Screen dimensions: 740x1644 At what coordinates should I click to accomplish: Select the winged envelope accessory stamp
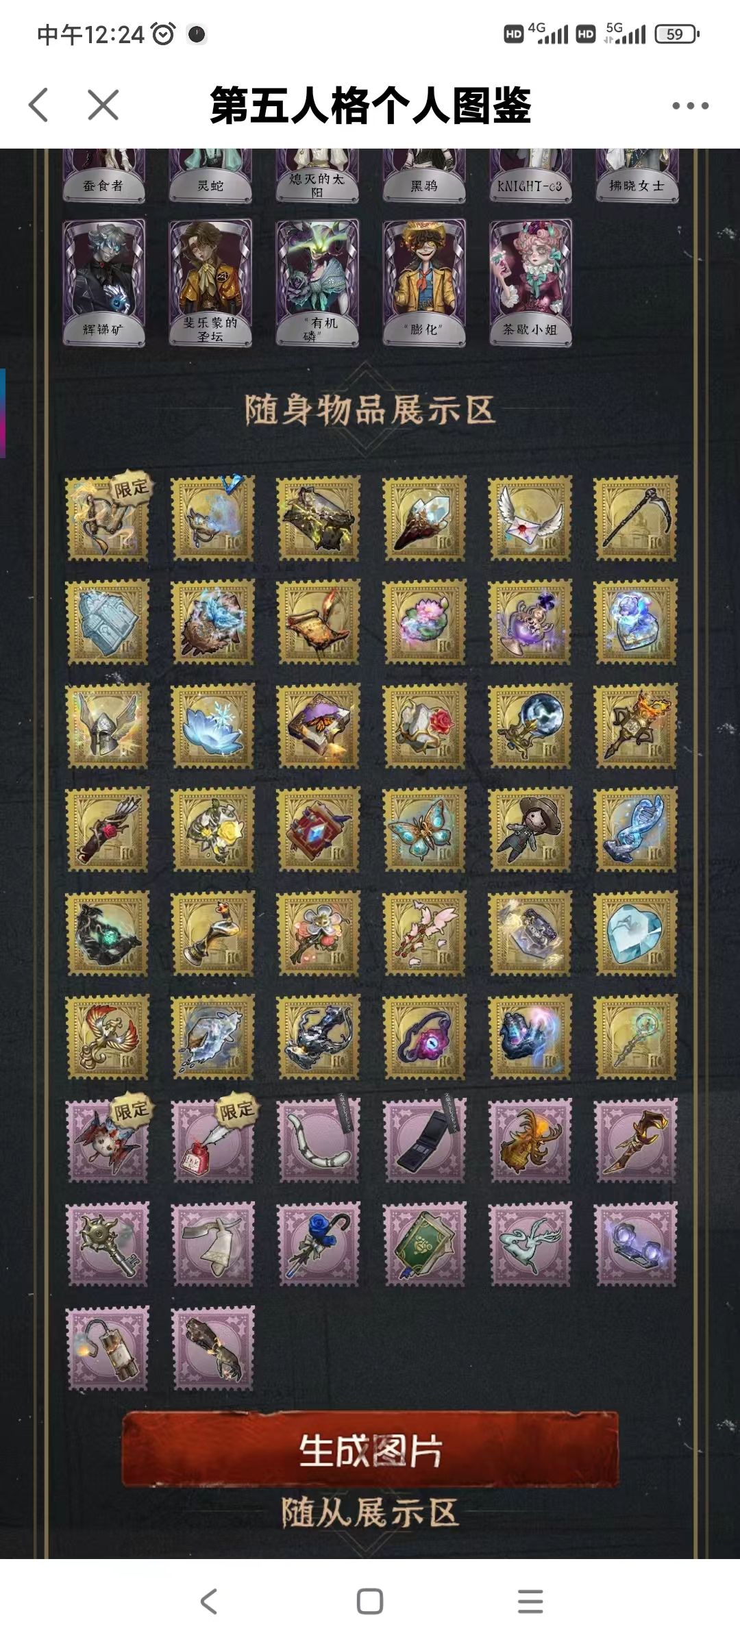tap(530, 519)
